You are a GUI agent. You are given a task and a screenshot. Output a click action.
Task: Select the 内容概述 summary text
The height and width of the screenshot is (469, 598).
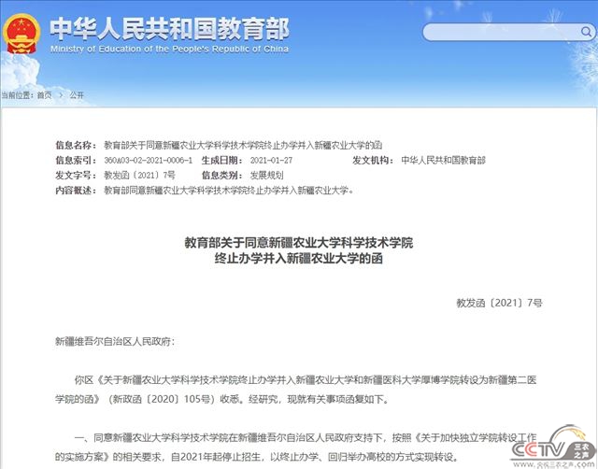click(x=229, y=191)
